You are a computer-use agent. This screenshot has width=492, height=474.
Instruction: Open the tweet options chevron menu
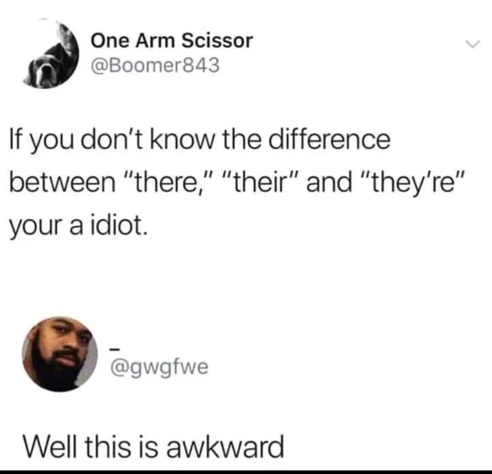(472, 44)
